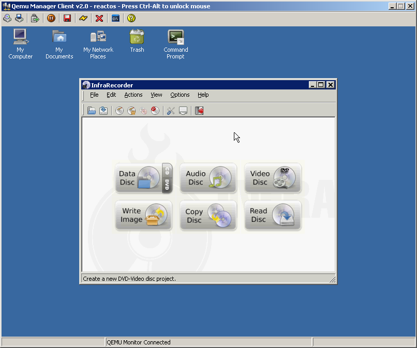Click the red floppy disk icon
Viewport: 417px width, 348px height.
coord(67,18)
